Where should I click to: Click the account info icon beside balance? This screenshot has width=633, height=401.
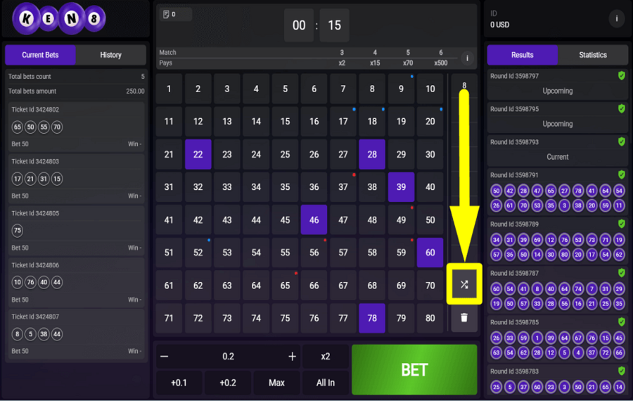pos(617,18)
